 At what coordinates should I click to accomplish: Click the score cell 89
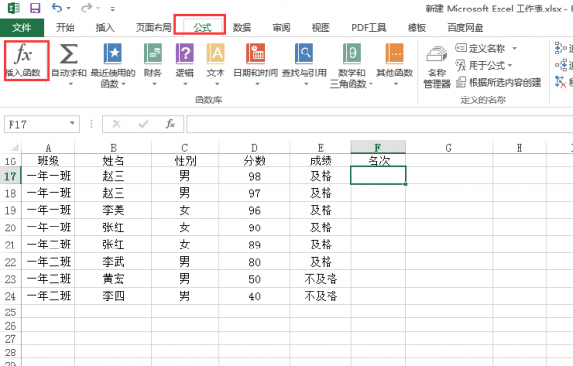click(x=254, y=245)
